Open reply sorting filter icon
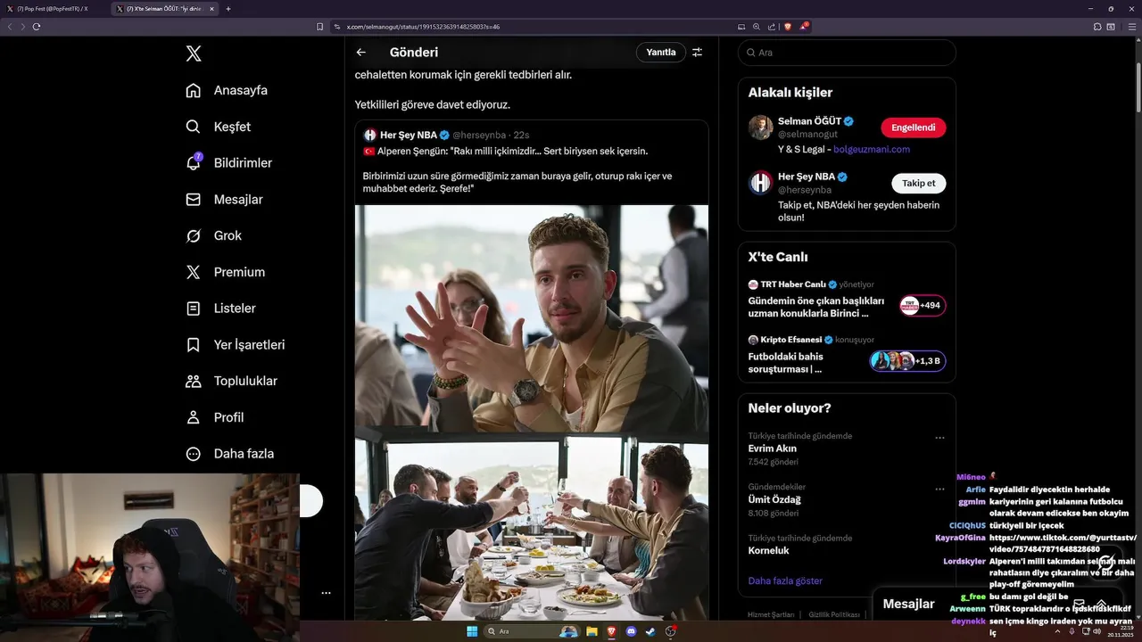 (x=698, y=53)
